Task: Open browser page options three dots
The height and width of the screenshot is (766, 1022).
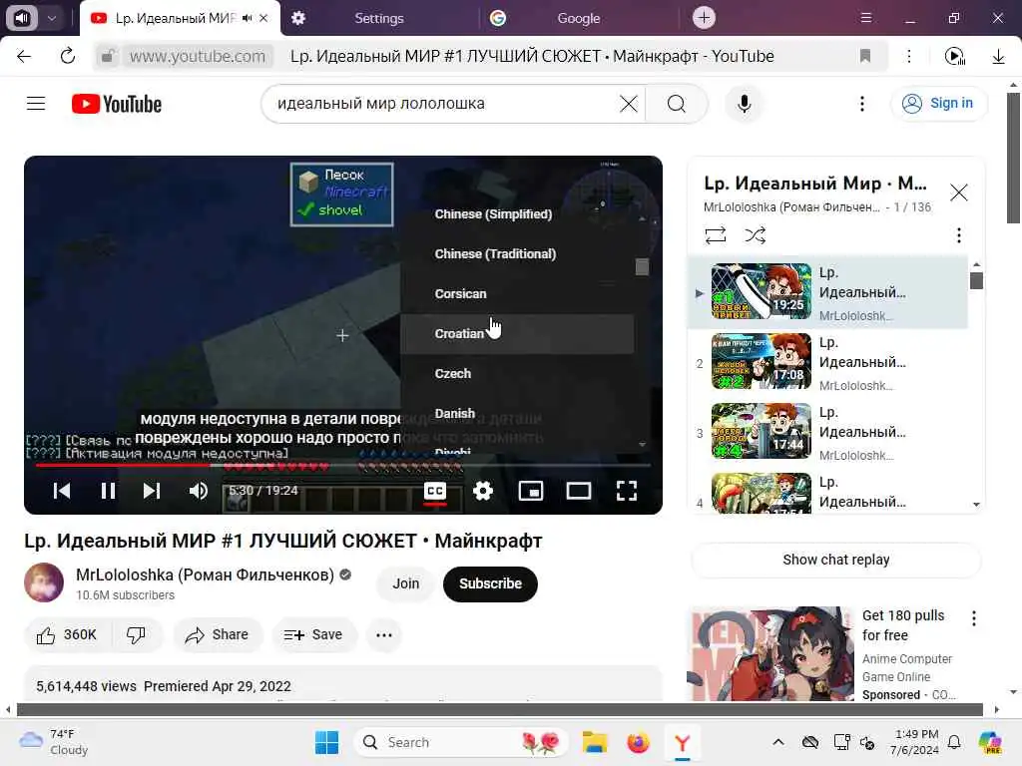Action: click(x=908, y=56)
